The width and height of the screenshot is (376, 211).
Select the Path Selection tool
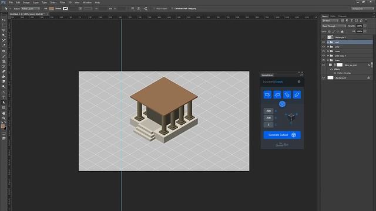4,103
